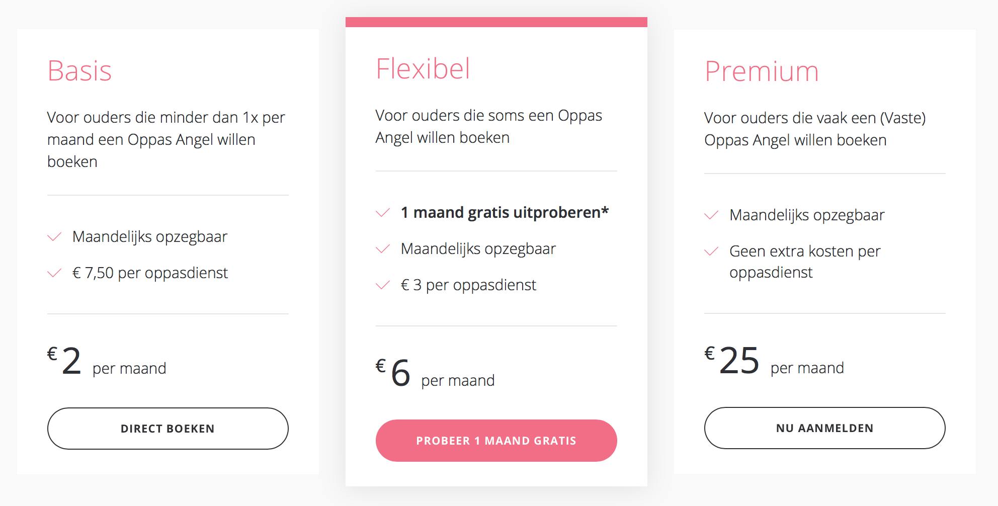This screenshot has height=506, width=998.
Task: Click the Premium plan description text
Action: [x=815, y=129]
